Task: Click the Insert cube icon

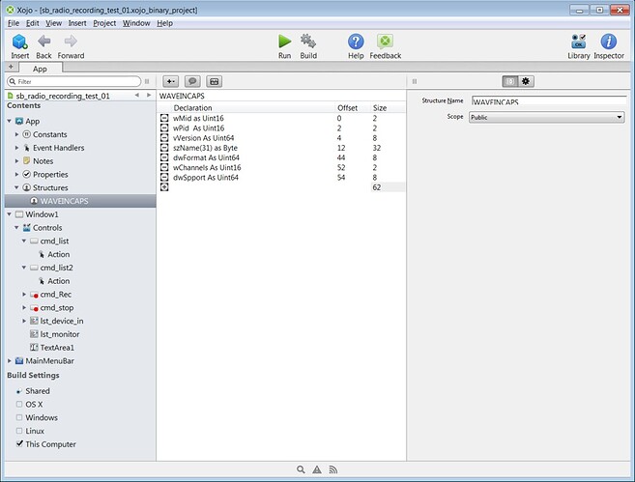Action: [x=19, y=42]
